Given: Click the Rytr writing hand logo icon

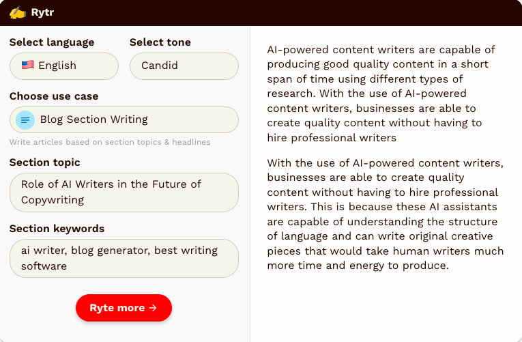Looking at the screenshot, I should click(x=17, y=13).
